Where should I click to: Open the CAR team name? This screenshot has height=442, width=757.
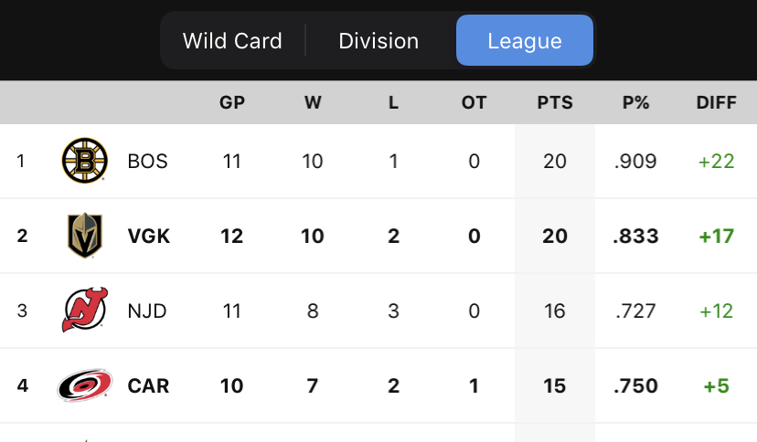pos(148,385)
